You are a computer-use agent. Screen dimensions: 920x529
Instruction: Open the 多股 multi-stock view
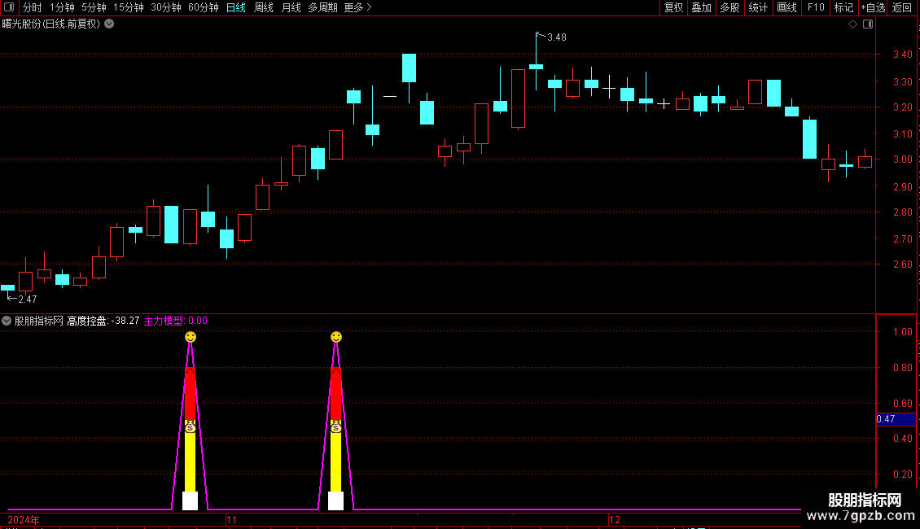(x=729, y=7)
